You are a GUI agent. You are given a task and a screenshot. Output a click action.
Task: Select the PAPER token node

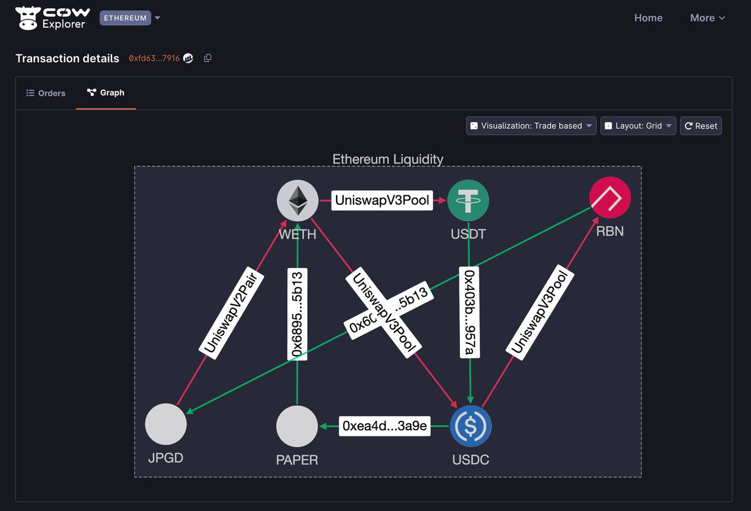point(297,426)
